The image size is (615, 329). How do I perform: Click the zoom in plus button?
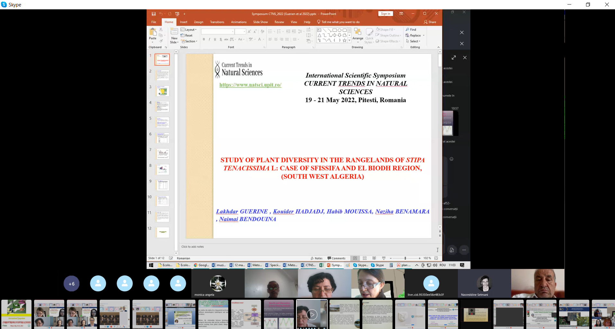click(x=420, y=258)
